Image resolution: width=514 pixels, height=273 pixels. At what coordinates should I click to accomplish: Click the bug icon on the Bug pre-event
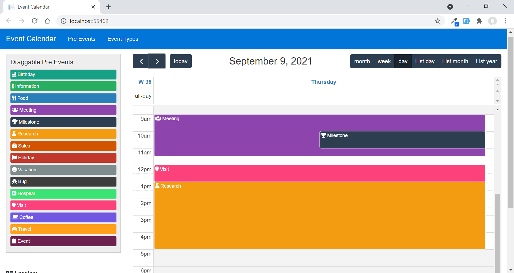click(x=14, y=181)
